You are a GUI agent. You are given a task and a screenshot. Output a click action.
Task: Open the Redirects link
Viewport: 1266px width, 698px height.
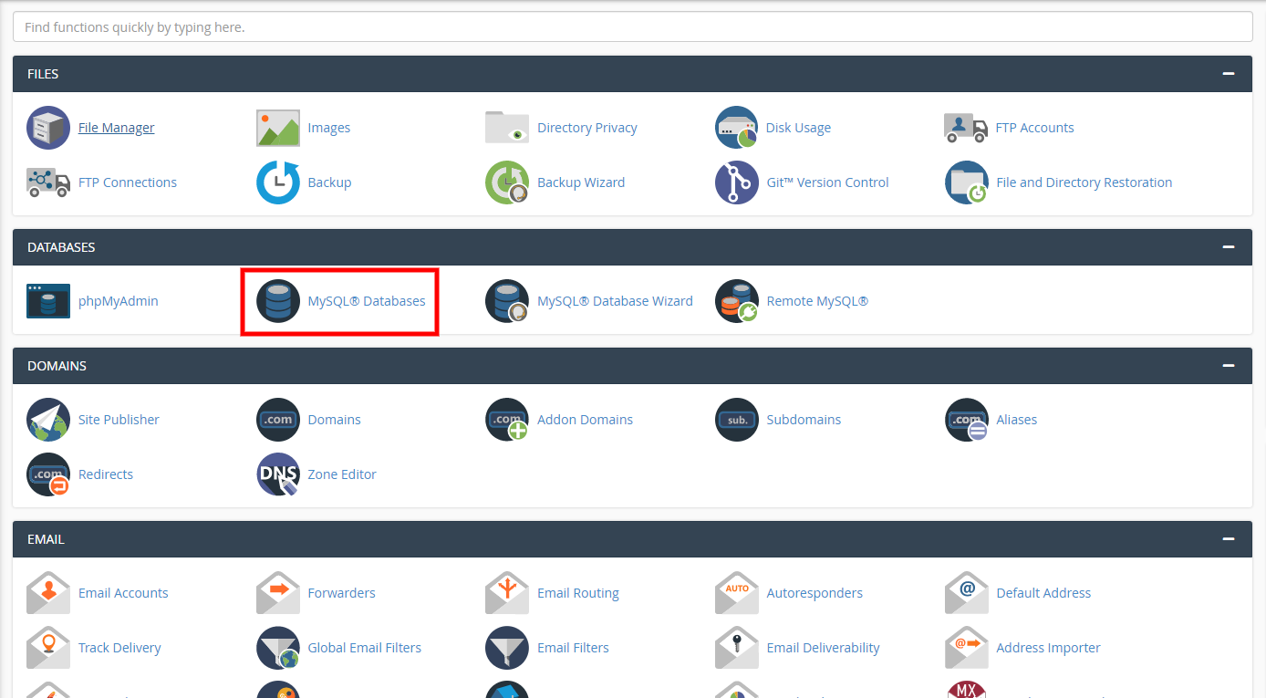click(x=106, y=474)
